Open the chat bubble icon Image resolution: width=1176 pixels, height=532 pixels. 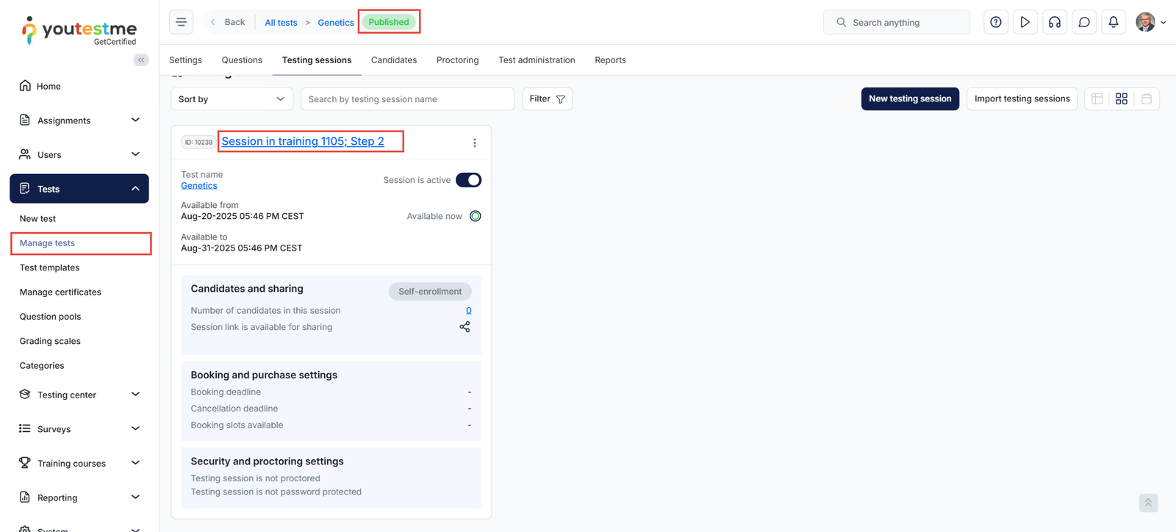(1084, 22)
